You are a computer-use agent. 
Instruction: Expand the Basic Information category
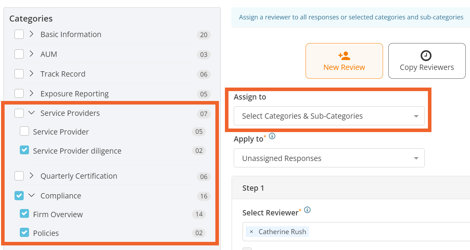click(31, 34)
